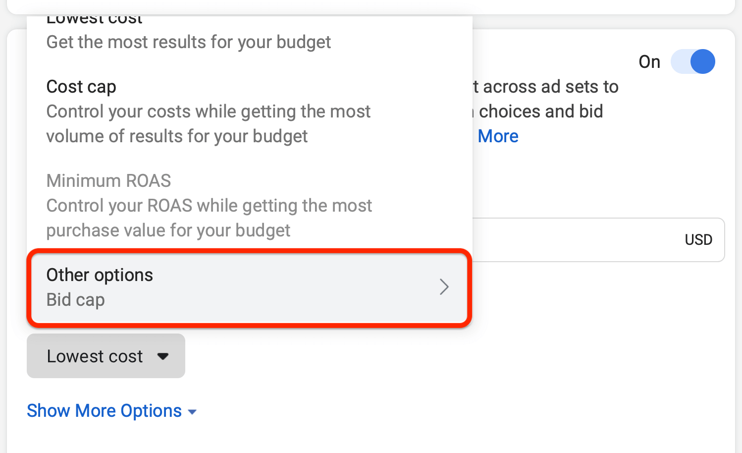Click the USD currency label
742x453 pixels.
pyautogui.click(x=698, y=240)
